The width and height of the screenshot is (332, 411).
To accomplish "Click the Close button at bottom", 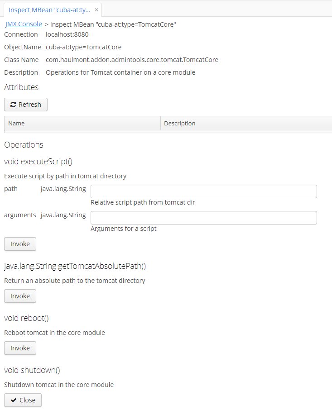I will [23, 400].
